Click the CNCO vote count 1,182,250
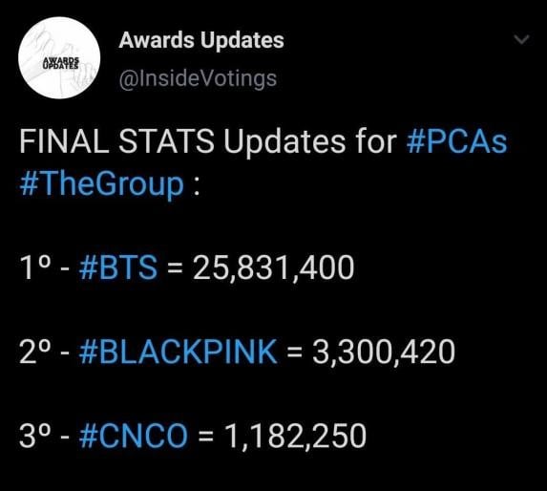The height and width of the screenshot is (491, 547). pyautogui.click(x=295, y=437)
